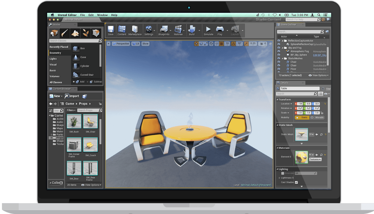Open the Apple menu
374x214 pixels.
(52, 15)
